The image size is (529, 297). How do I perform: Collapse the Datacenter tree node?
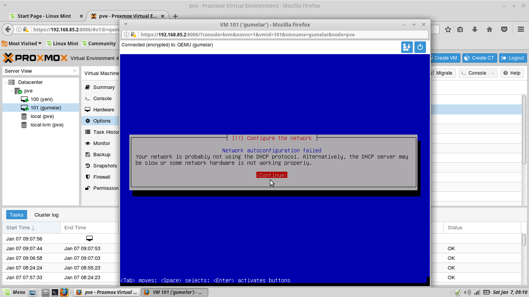[x=6, y=82]
